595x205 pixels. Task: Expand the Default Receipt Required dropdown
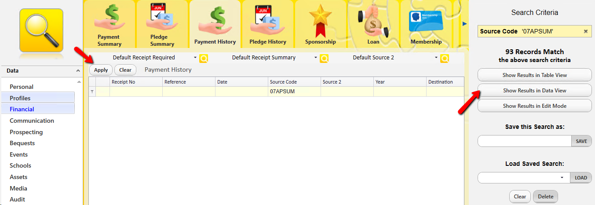coord(195,58)
